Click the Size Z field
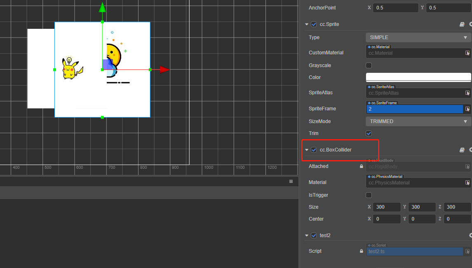This screenshot has width=472, height=268. click(457, 207)
